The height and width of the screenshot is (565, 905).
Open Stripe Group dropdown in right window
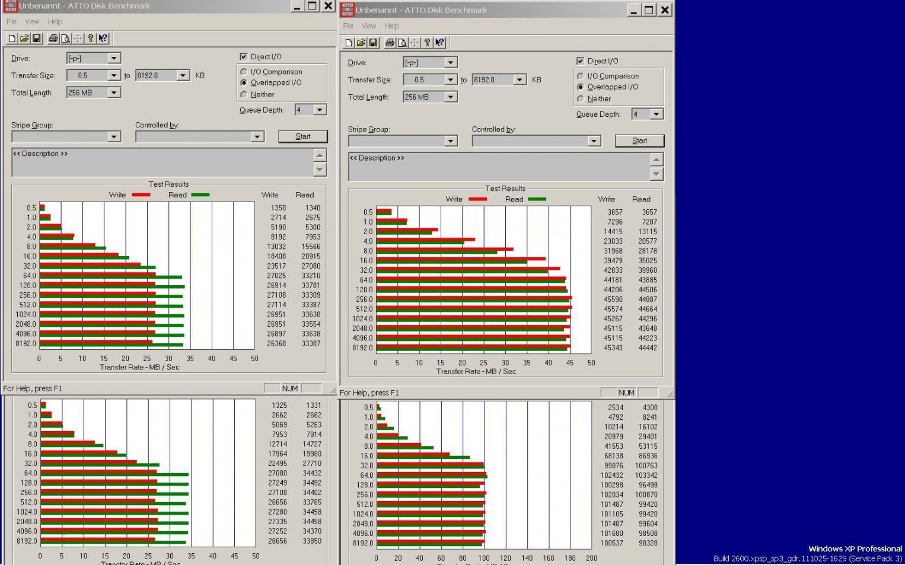(x=451, y=141)
